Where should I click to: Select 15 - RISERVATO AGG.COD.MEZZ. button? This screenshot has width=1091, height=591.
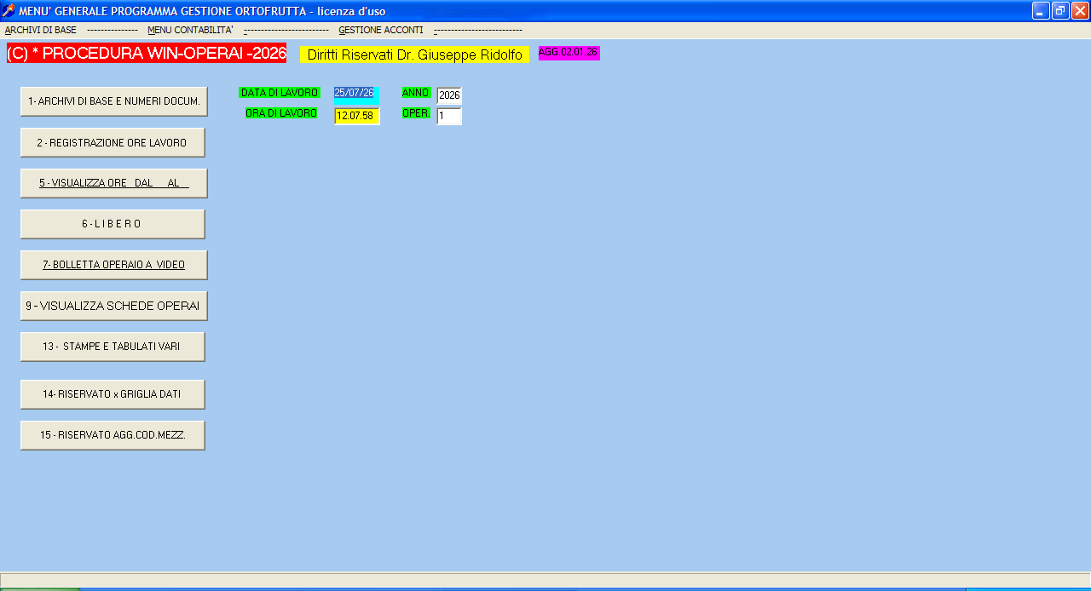[x=113, y=435]
